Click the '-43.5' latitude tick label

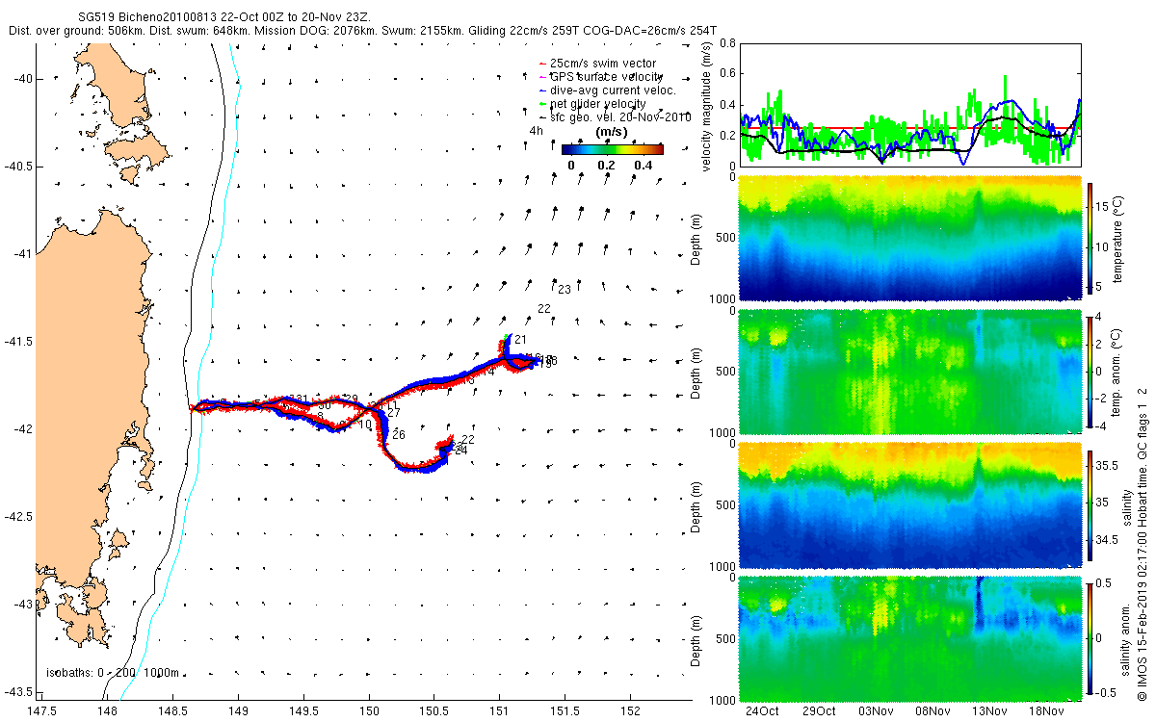[19, 692]
